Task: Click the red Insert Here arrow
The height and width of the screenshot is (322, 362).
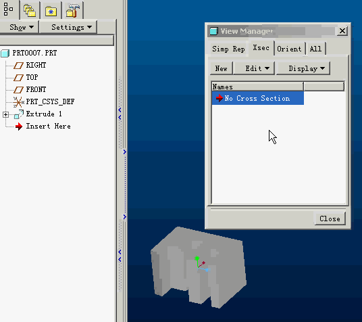Action: 19,127
